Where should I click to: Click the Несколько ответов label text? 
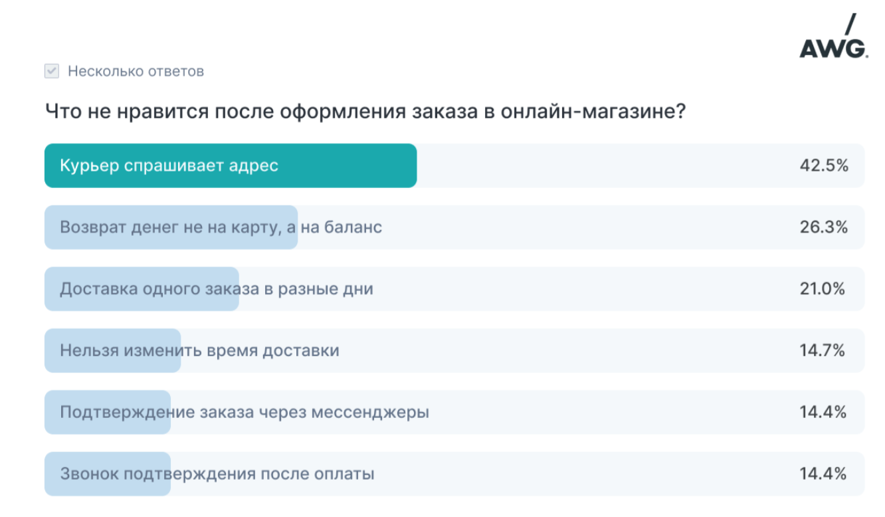[136, 71]
